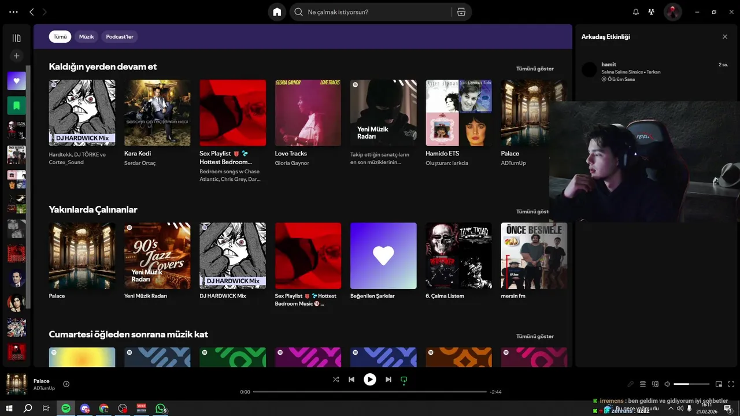Open DJ HARDWICK Mix in continue section

click(x=82, y=113)
